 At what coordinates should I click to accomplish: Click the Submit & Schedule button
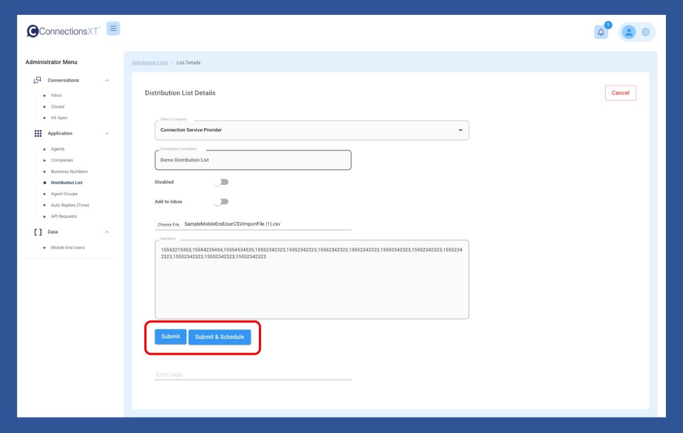click(219, 337)
